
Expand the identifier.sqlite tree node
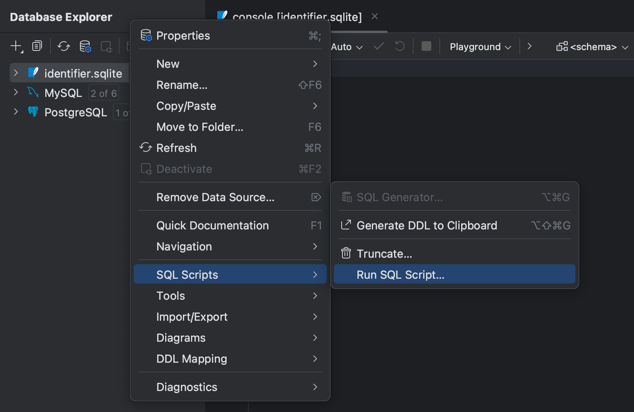click(x=16, y=73)
